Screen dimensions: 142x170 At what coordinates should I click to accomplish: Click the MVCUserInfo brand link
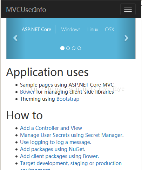26,10
